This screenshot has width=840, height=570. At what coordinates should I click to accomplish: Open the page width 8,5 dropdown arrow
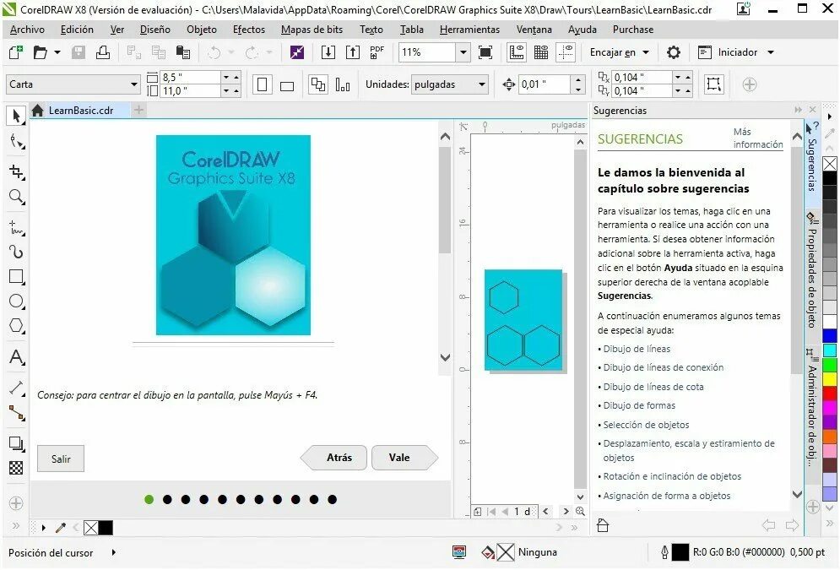226,77
